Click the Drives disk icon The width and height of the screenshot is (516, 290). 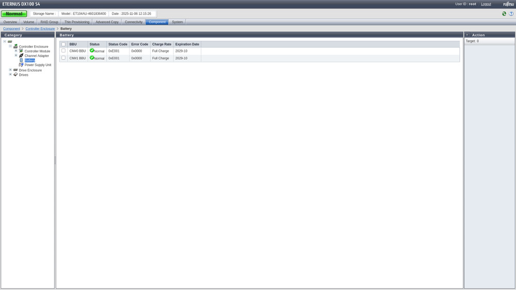15,75
